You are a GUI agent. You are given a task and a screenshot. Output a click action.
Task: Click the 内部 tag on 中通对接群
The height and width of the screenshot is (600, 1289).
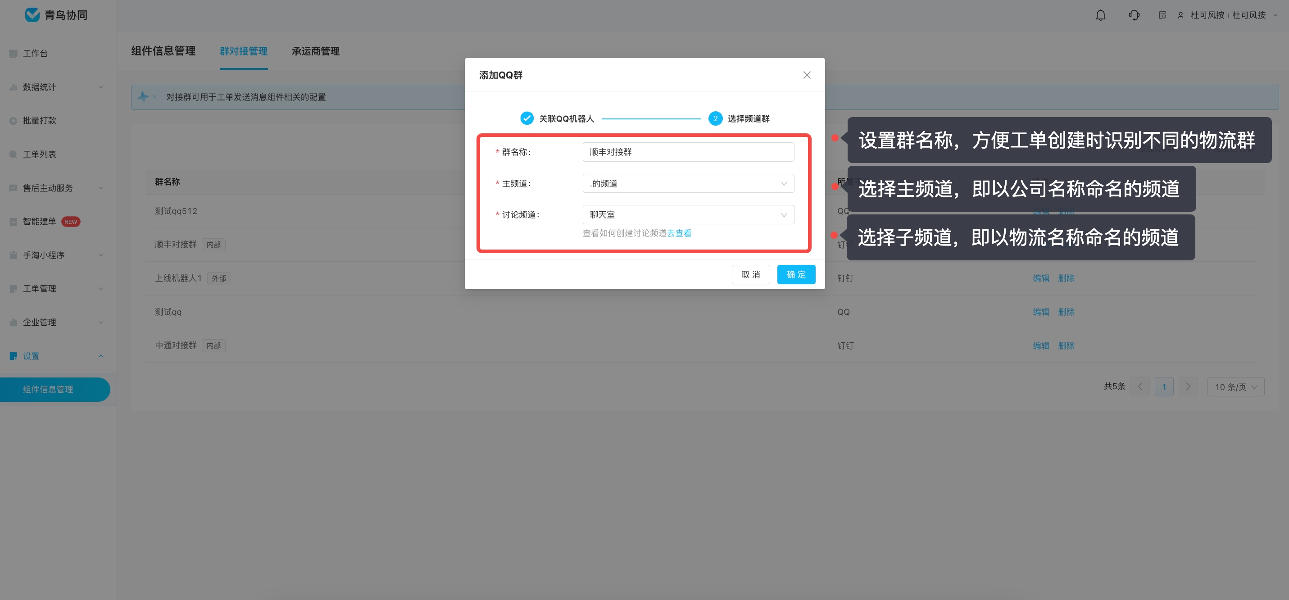(213, 346)
